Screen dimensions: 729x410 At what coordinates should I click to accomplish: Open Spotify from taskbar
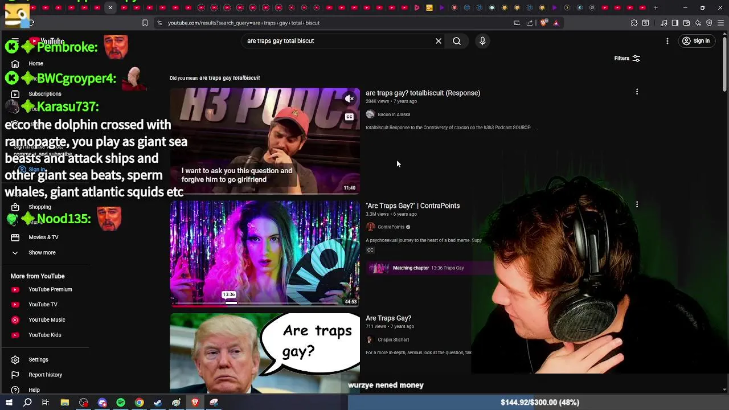pyautogui.click(x=121, y=403)
